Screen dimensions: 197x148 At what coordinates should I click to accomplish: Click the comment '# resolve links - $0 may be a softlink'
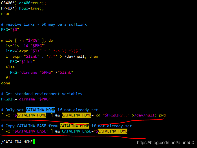(44, 24)
